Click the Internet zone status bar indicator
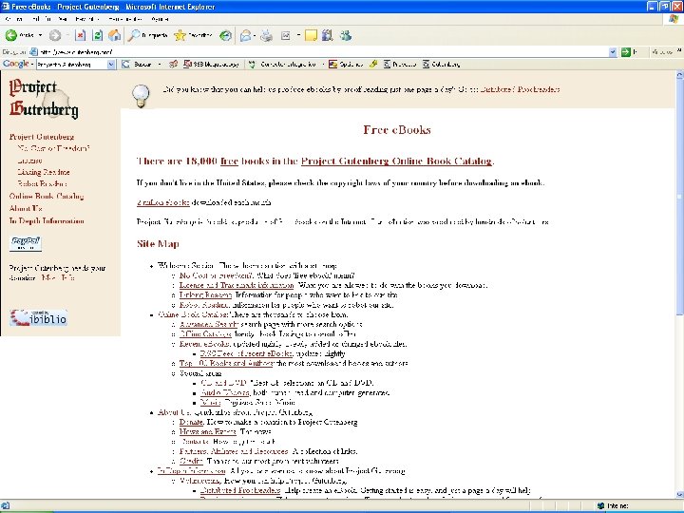 tap(615, 505)
